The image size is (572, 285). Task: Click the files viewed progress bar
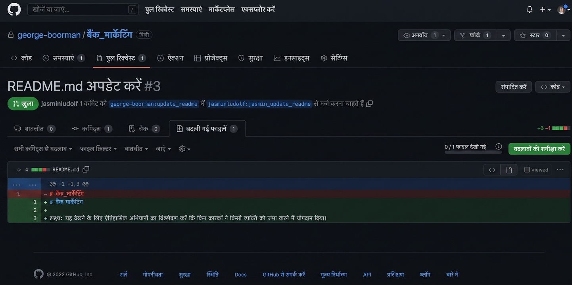473,152
